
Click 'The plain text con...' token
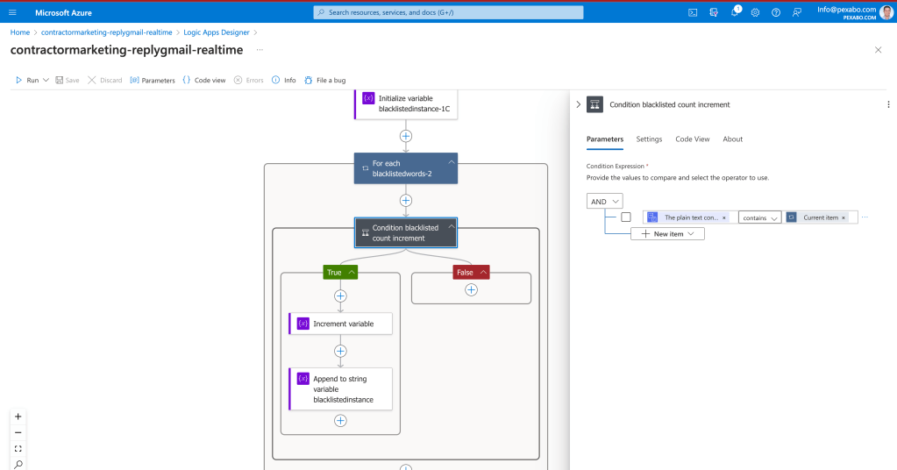686,217
